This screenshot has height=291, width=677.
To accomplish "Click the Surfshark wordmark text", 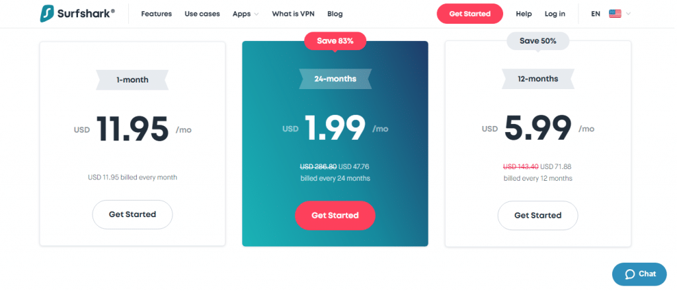I will pos(87,14).
